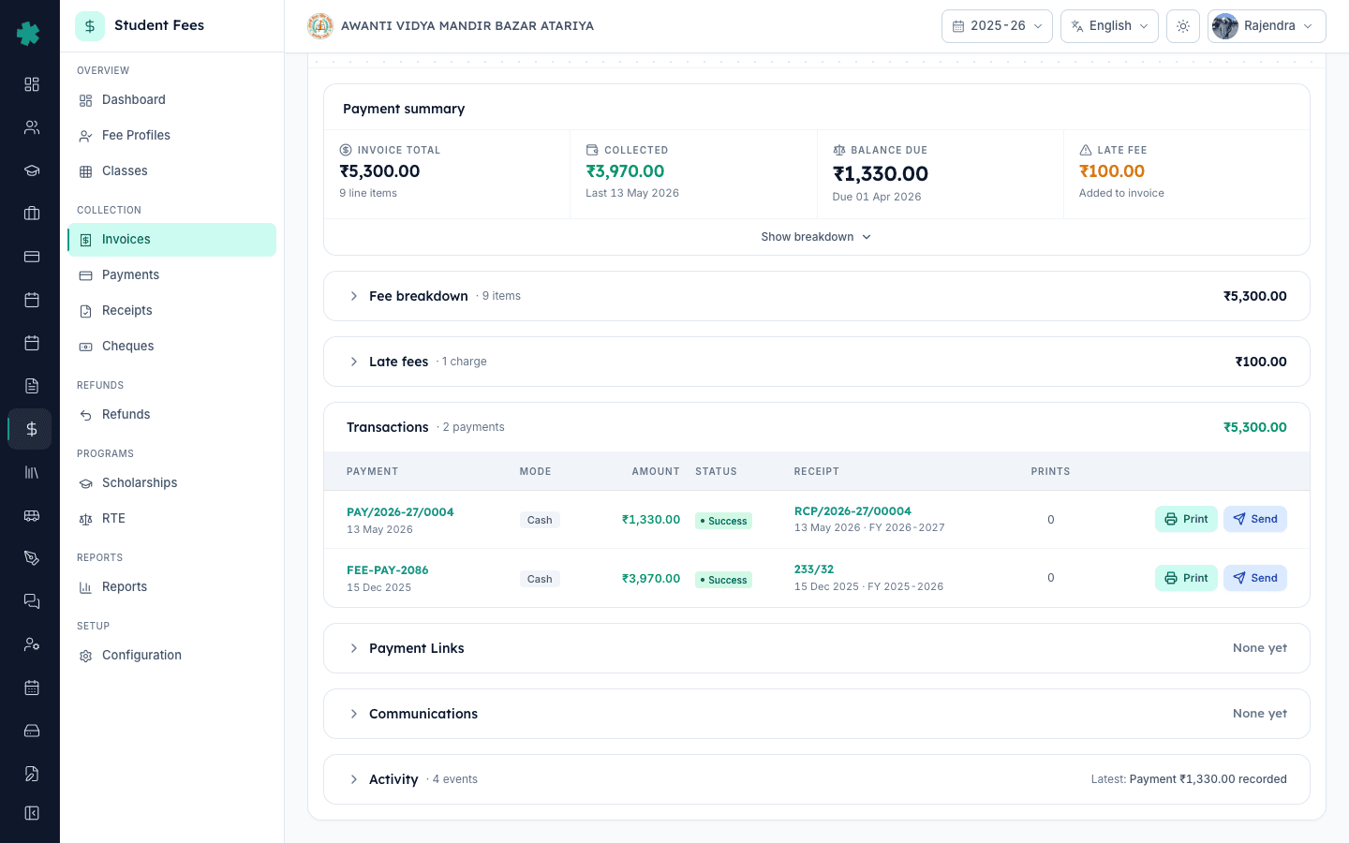Image resolution: width=1349 pixels, height=843 pixels.
Task: Select the dollar sign fees icon in rail
Action: coord(32,429)
